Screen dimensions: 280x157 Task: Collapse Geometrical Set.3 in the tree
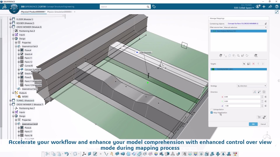point(16,46)
